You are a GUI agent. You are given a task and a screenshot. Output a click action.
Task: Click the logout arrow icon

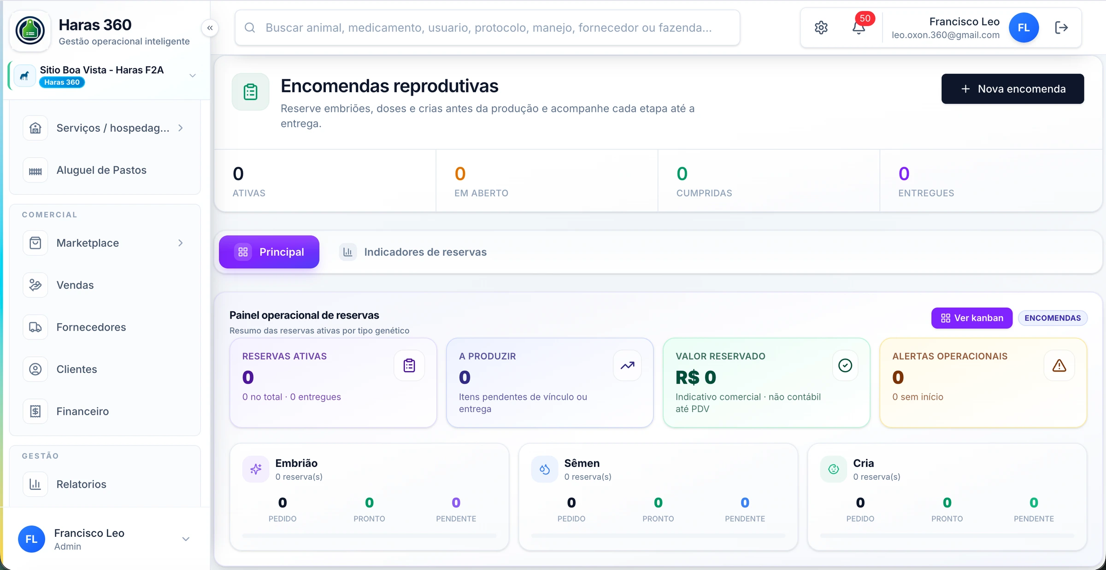(x=1061, y=28)
